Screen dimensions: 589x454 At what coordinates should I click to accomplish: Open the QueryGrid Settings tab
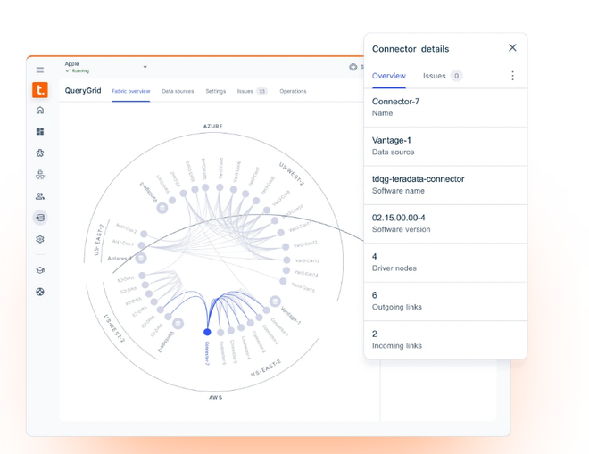[215, 91]
